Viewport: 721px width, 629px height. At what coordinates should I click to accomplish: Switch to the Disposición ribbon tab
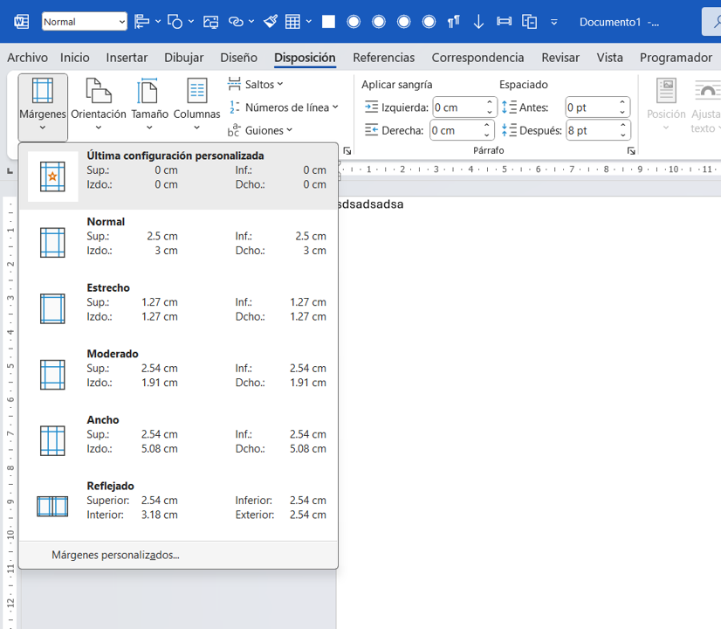(x=305, y=58)
